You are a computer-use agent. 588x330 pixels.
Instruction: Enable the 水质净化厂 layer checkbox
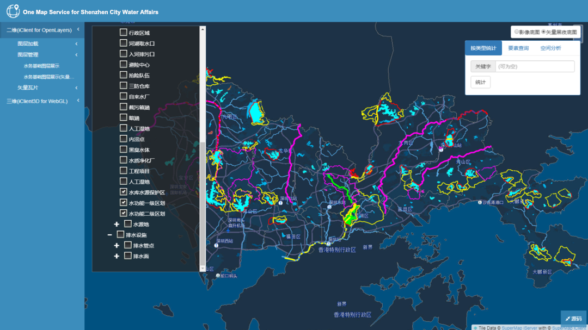click(123, 160)
